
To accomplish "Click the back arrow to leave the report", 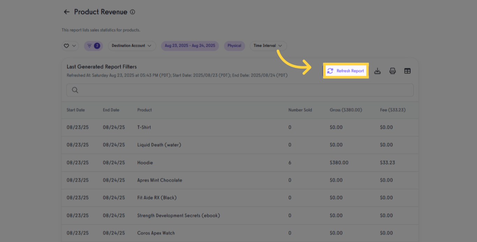I will coord(66,11).
